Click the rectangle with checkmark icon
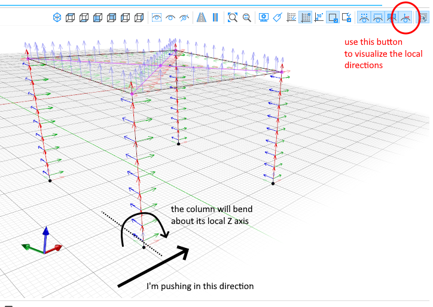Image resolution: width=433 pixels, height=307 pixels. [346, 18]
